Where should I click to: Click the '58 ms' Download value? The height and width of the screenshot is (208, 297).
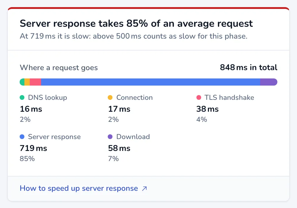(119, 148)
